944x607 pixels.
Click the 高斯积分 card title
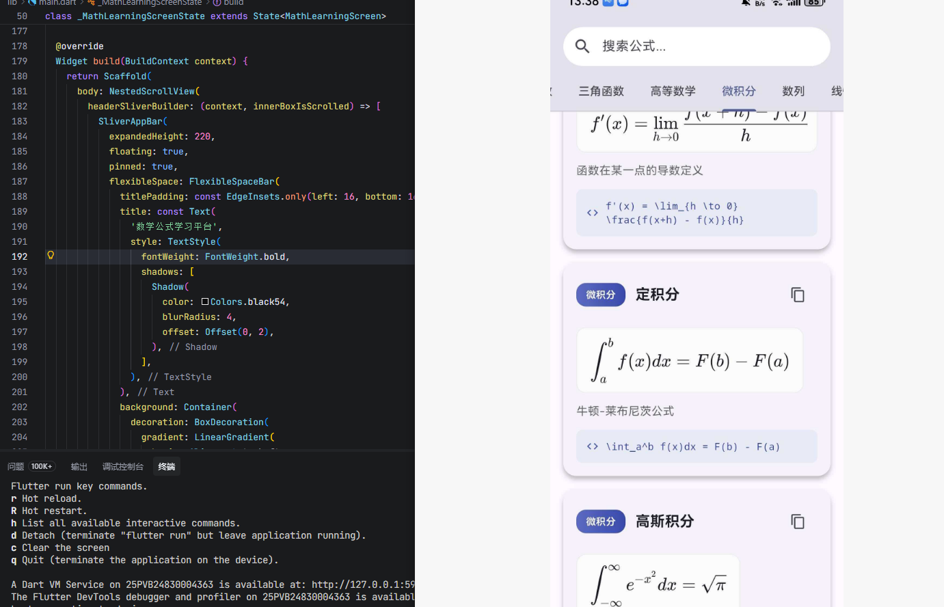(x=664, y=522)
